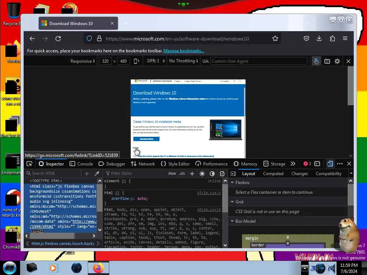Rotate the responsive viewport
This screenshot has height=275, width=367.
(136, 61)
